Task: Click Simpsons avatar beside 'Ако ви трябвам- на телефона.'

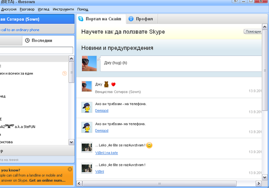Action: click(x=87, y=128)
